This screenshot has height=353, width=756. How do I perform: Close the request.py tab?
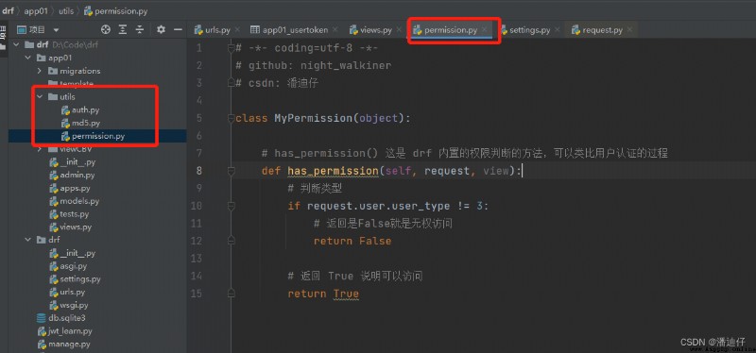(629, 30)
